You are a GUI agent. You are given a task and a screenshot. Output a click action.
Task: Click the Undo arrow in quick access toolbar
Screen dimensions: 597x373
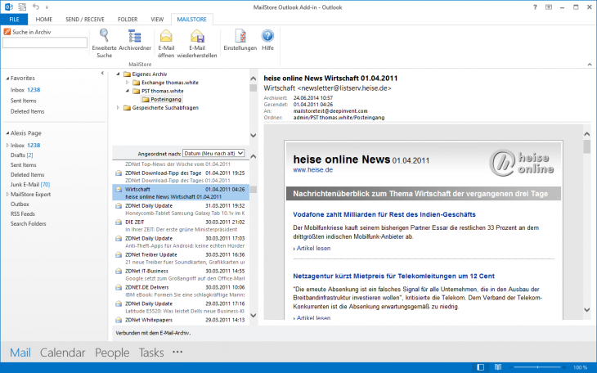click(x=35, y=7)
